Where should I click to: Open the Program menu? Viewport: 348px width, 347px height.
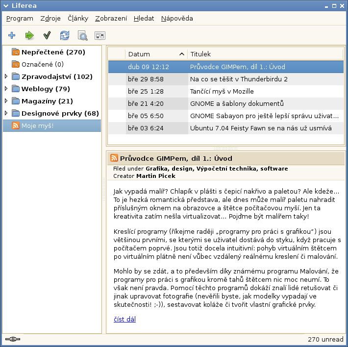coord(20,19)
